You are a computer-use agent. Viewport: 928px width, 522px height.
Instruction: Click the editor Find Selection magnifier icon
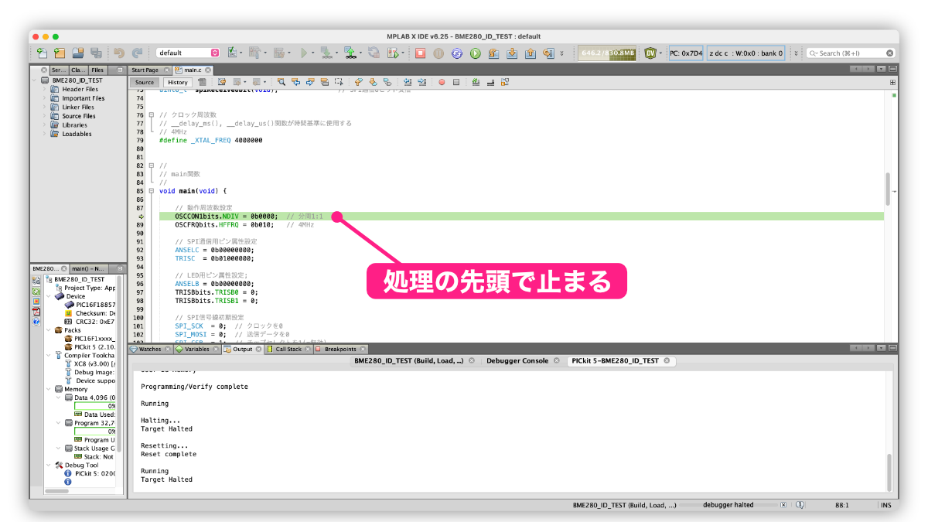point(281,81)
